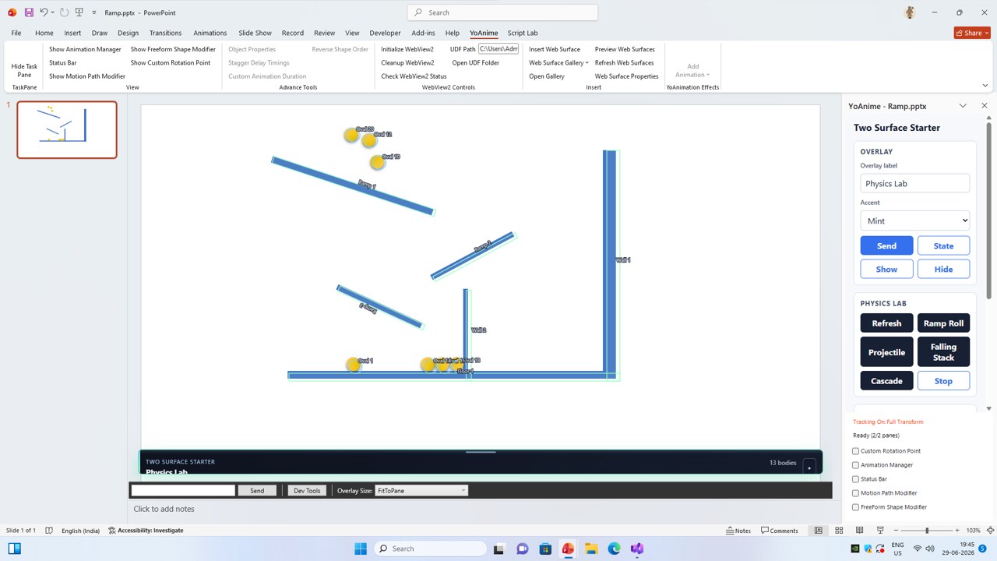Click the Dev Tools button
The image size is (997, 561).
(x=307, y=491)
